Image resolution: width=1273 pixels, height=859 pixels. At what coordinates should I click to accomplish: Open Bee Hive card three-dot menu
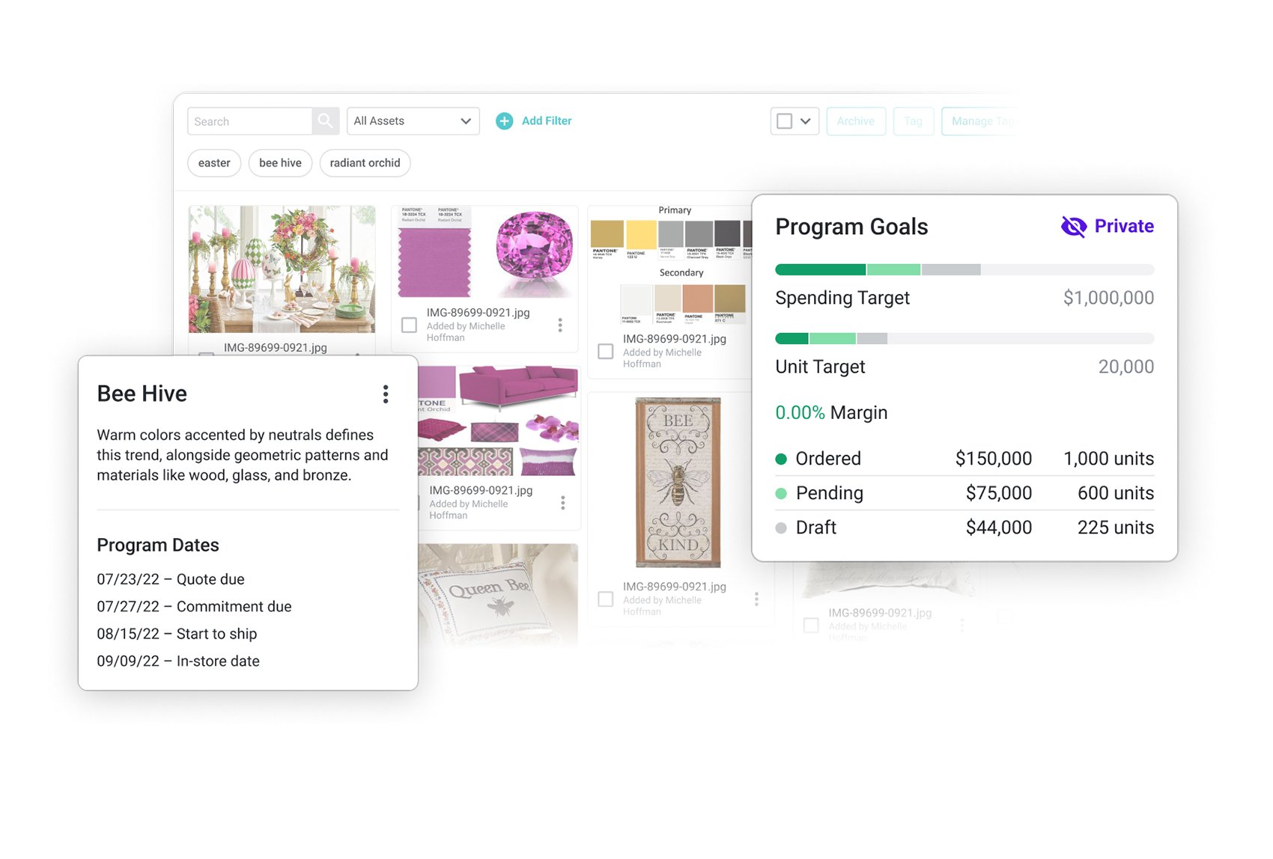(386, 394)
